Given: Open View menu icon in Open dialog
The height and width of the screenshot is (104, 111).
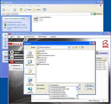Looking at the screenshot, I should click(82, 47).
